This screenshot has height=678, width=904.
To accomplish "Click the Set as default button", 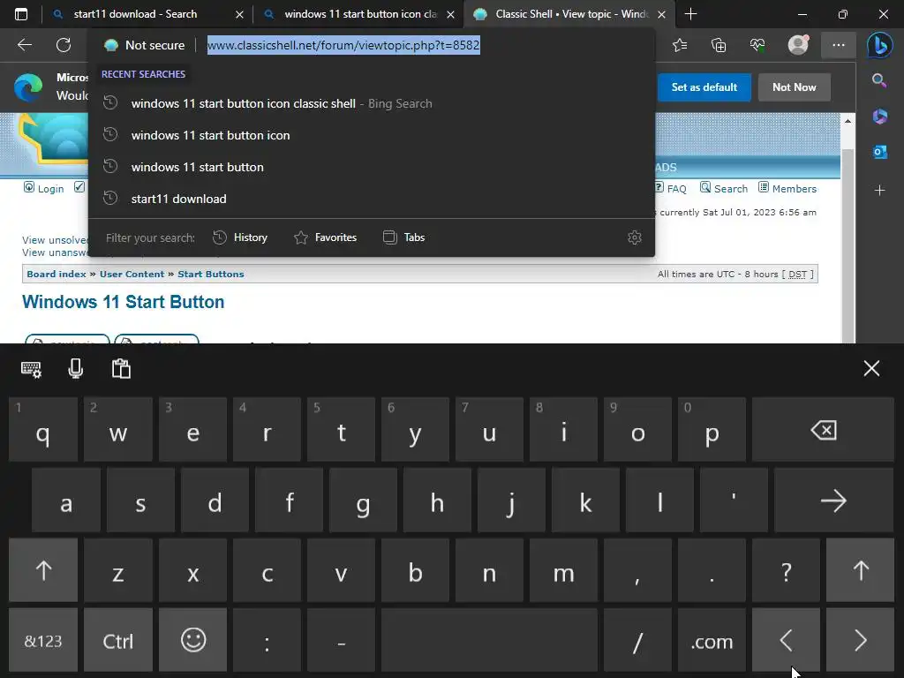I will [704, 87].
